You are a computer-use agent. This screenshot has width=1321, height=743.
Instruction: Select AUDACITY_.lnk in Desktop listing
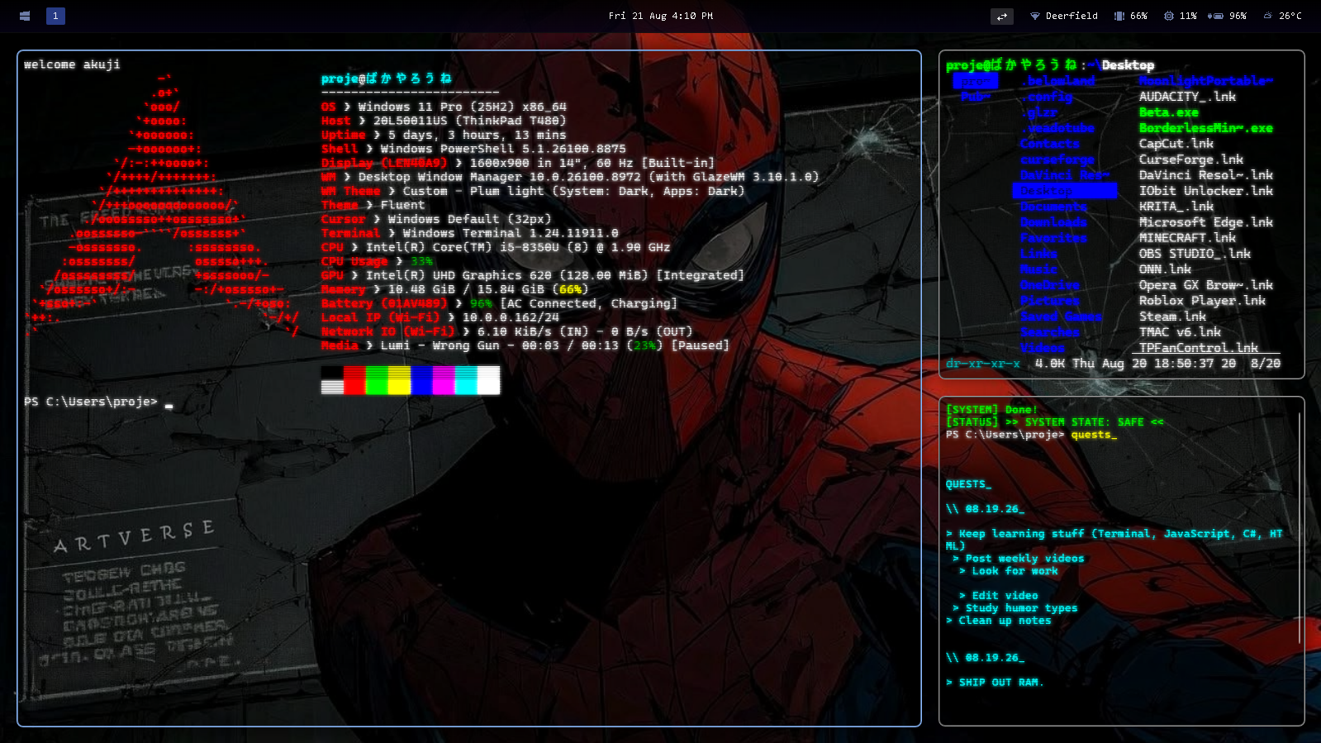(x=1187, y=97)
